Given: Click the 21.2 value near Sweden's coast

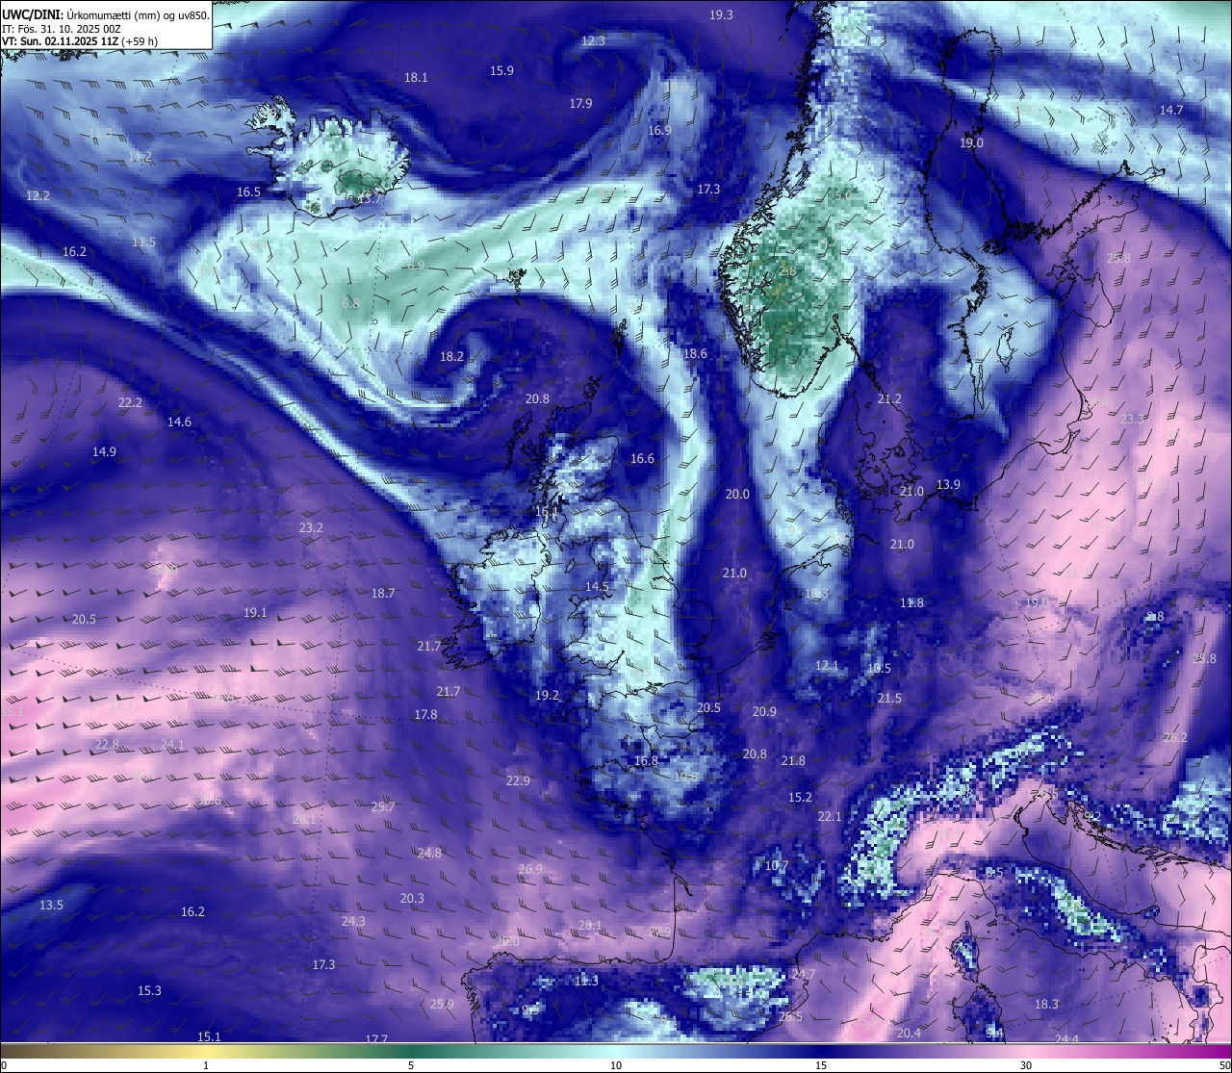Looking at the screenshot, I should coord(889,398).
